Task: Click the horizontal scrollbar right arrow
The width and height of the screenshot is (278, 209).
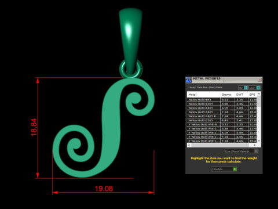Action: (255, 145)
